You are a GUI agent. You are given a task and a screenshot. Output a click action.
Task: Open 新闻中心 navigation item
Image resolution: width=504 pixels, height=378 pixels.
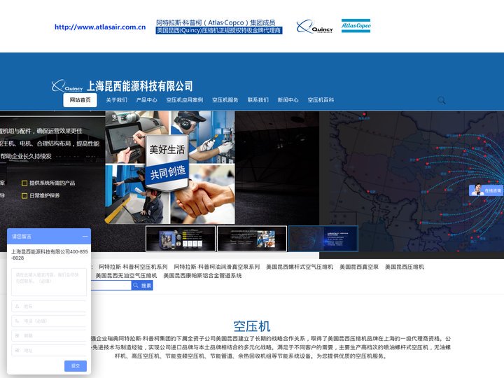point(288,100)
